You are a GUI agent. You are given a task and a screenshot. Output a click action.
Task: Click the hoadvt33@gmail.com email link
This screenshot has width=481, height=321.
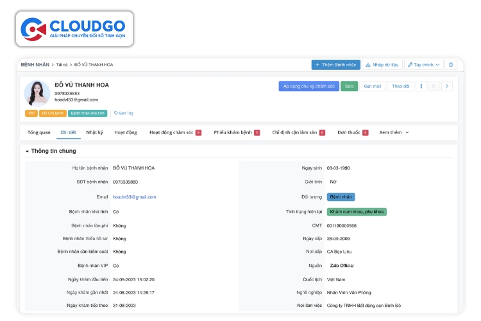134,197
